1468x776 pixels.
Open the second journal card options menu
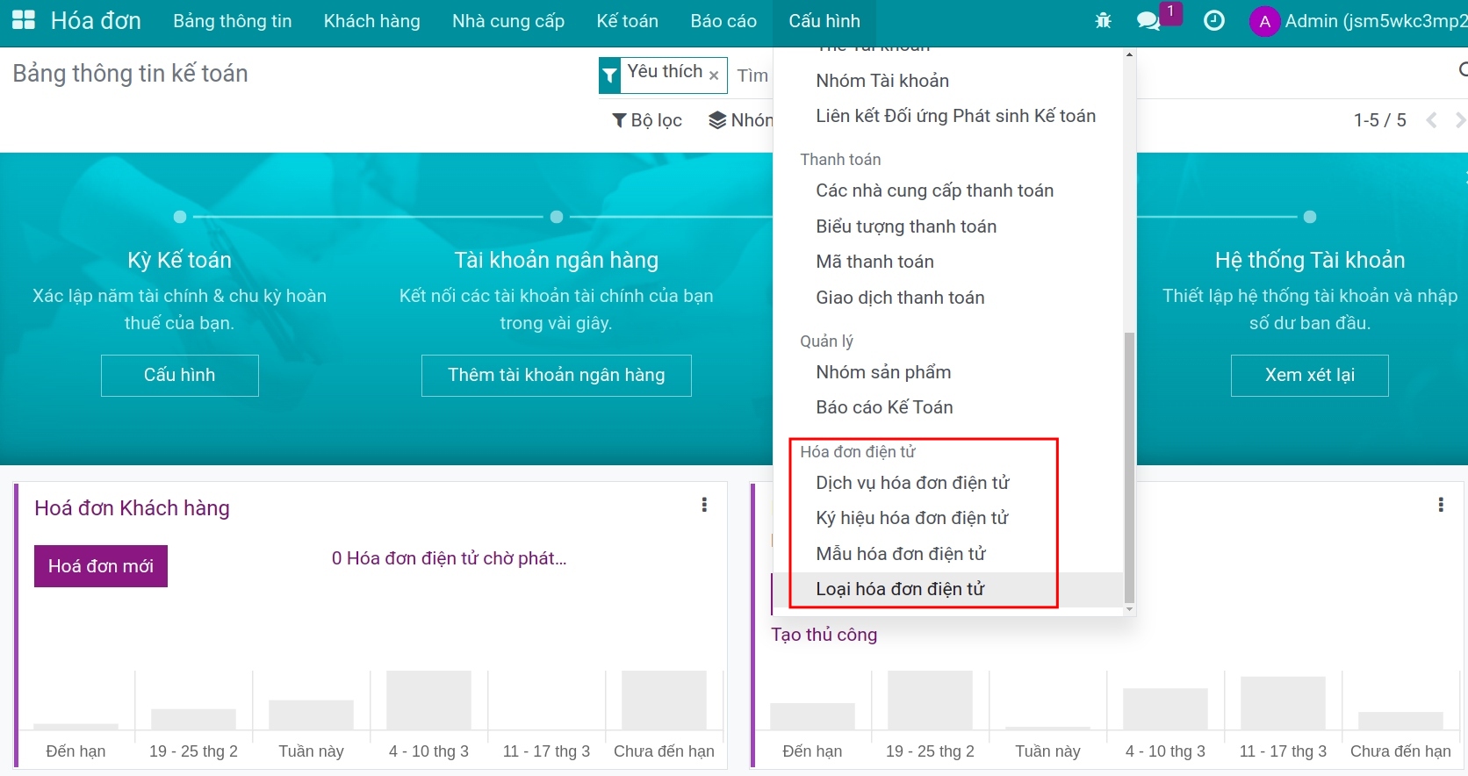click(1441, 505)
